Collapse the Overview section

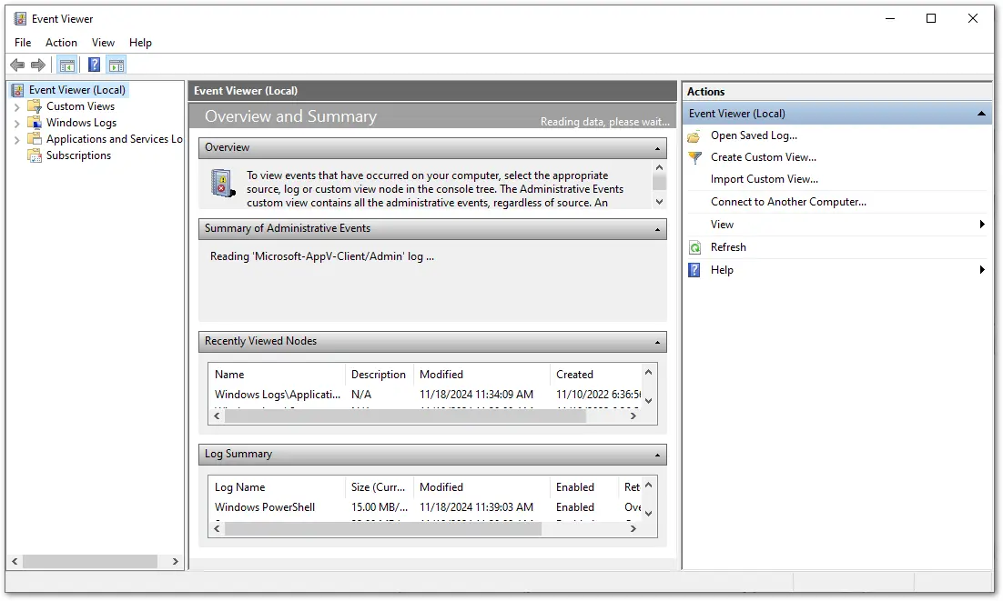point(657,148)
